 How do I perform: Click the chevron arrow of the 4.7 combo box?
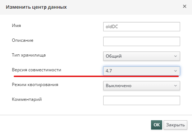[175, 71]
